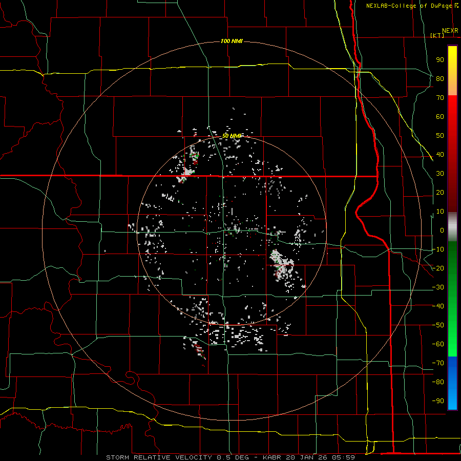Screen dimensions: 461x461
Task: Click the -60 value on the velocity scale
Action: tap(438, 344)
